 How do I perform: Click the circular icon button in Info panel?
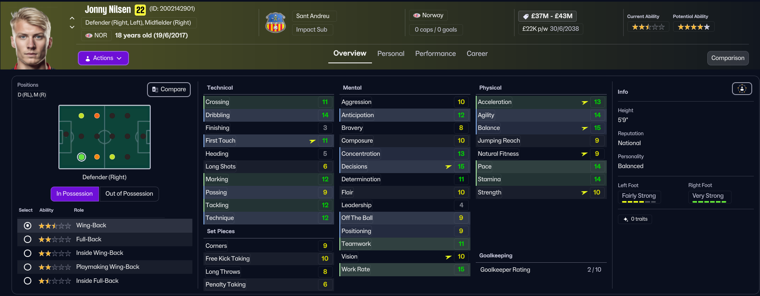(741, 88)
